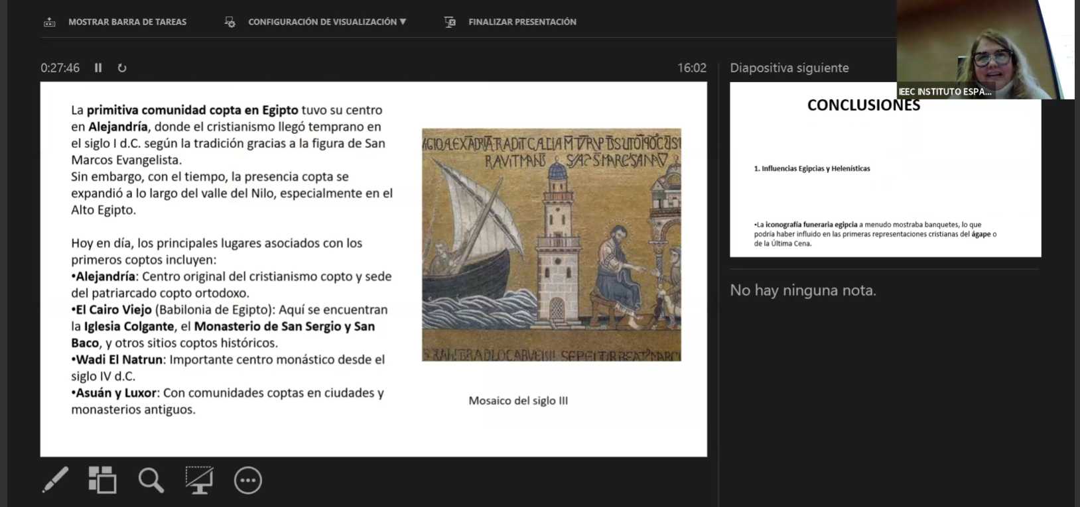Toggle the black screen presentation button
The height and width of the screenshot is (507, 1080).
pos(199,480)
